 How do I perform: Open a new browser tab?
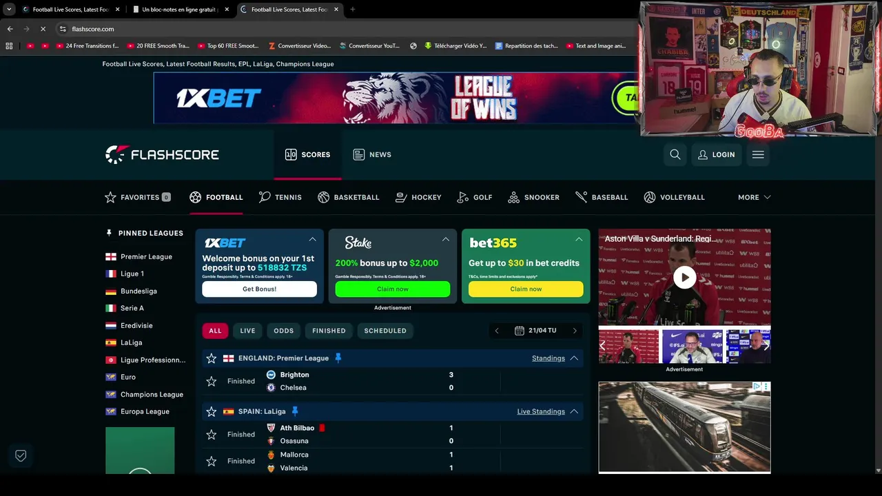353,10
